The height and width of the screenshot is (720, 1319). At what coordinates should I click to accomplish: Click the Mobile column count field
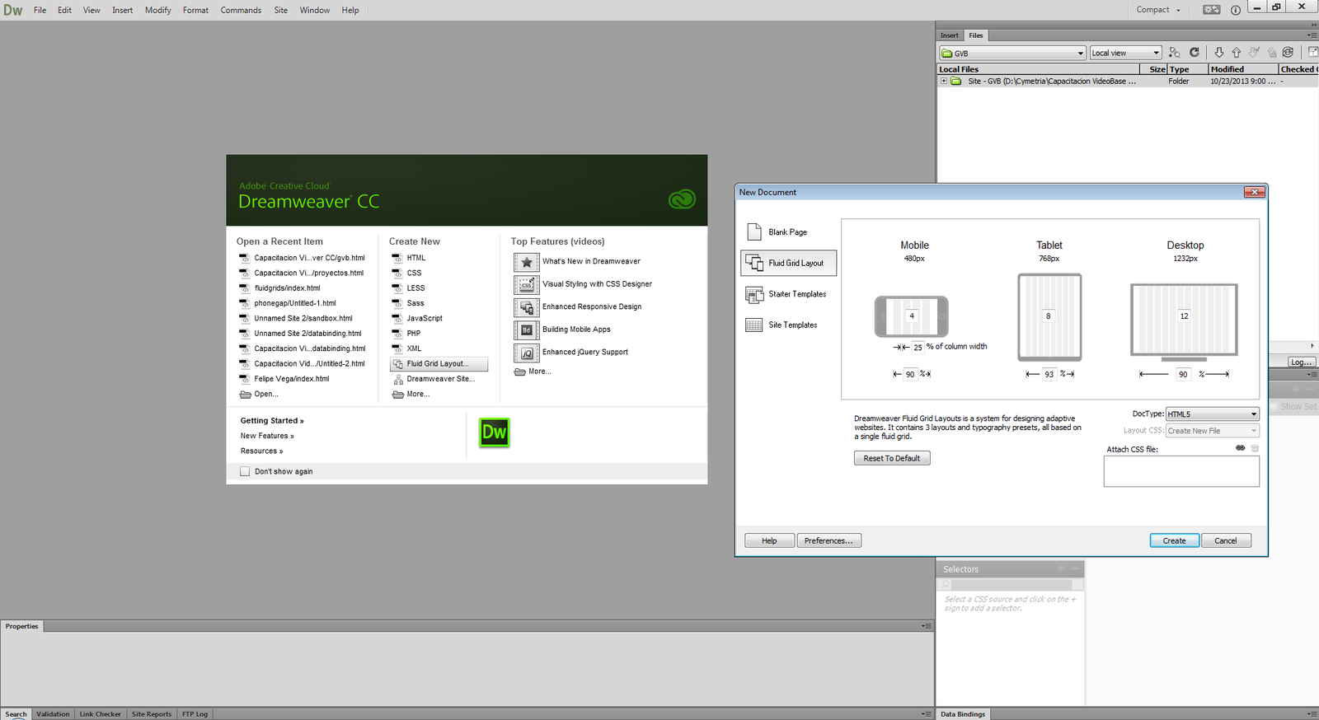click(912, 316)
